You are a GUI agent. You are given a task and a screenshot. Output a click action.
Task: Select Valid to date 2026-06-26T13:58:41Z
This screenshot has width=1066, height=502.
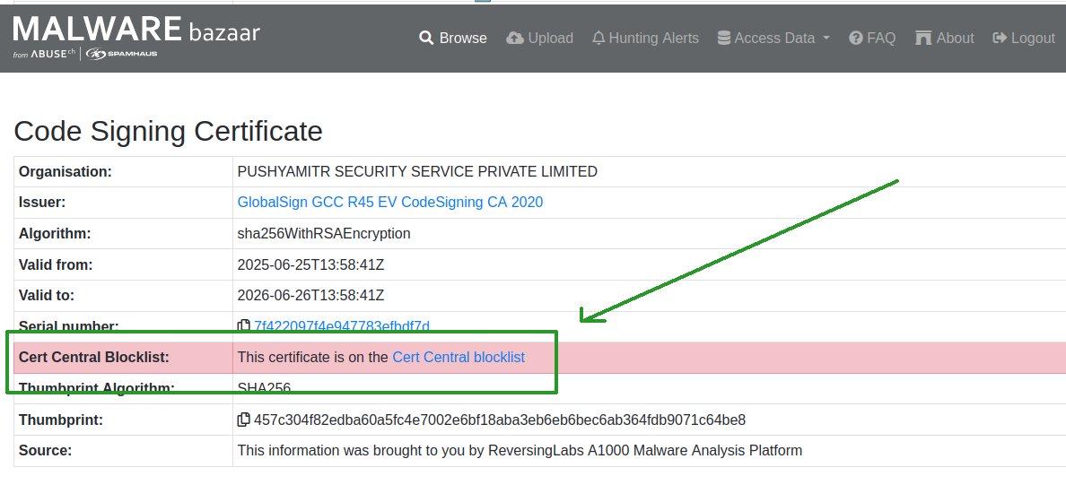click(310, 296)
